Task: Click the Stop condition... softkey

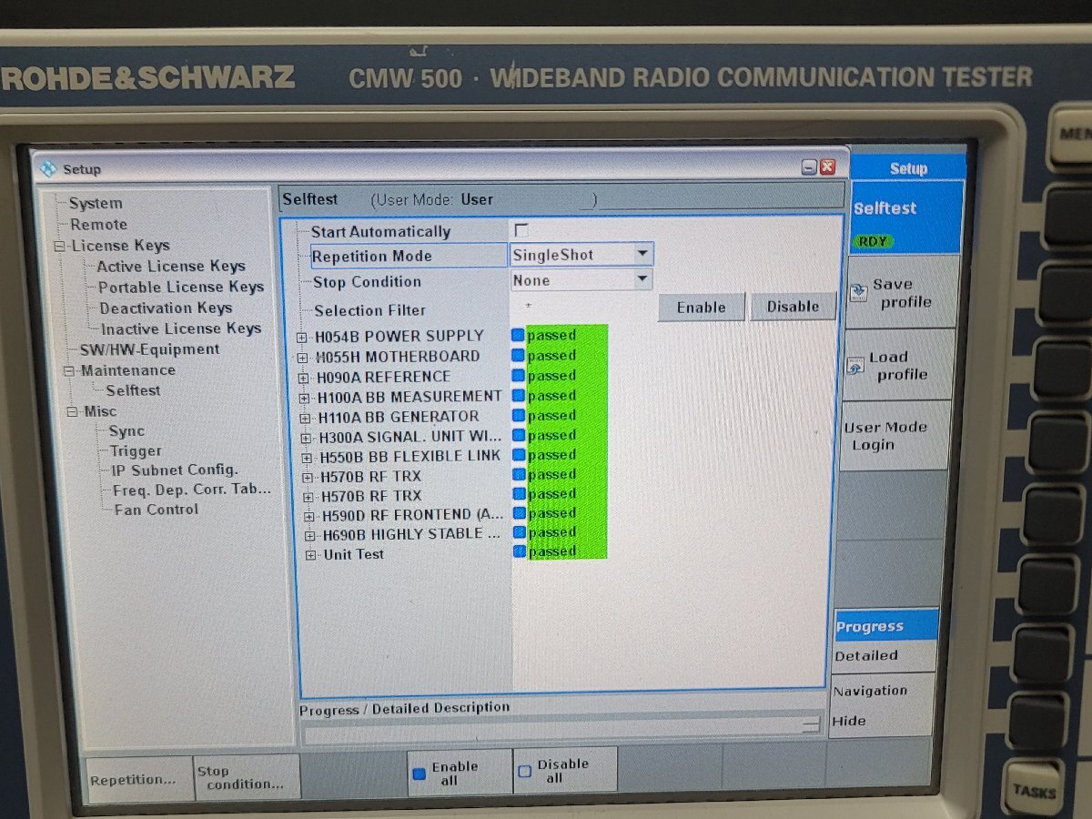Action: tap(248, 776)
